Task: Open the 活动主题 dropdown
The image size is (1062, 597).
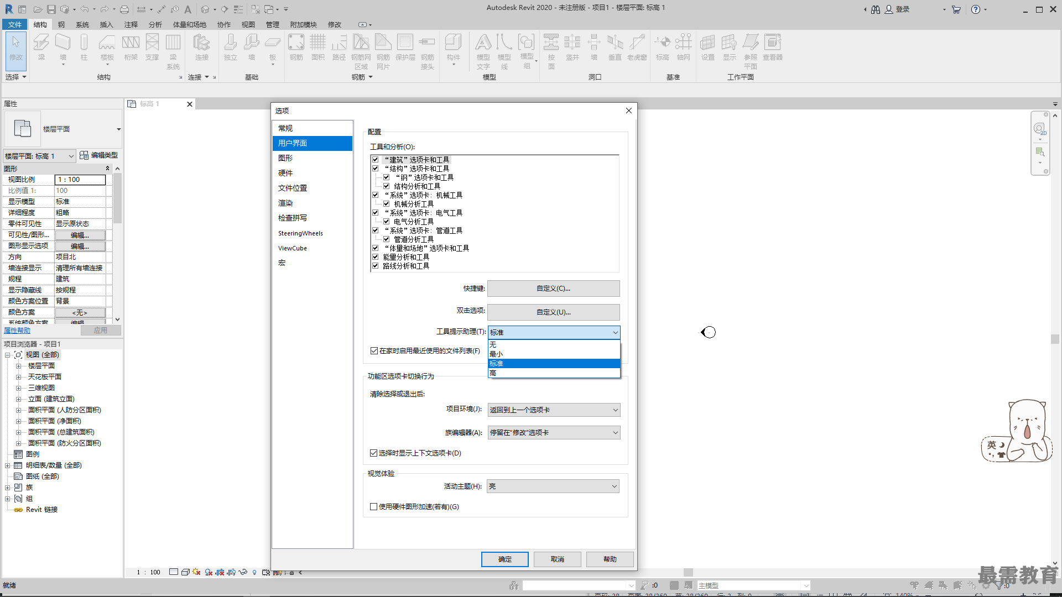Action: coord(553,486)
